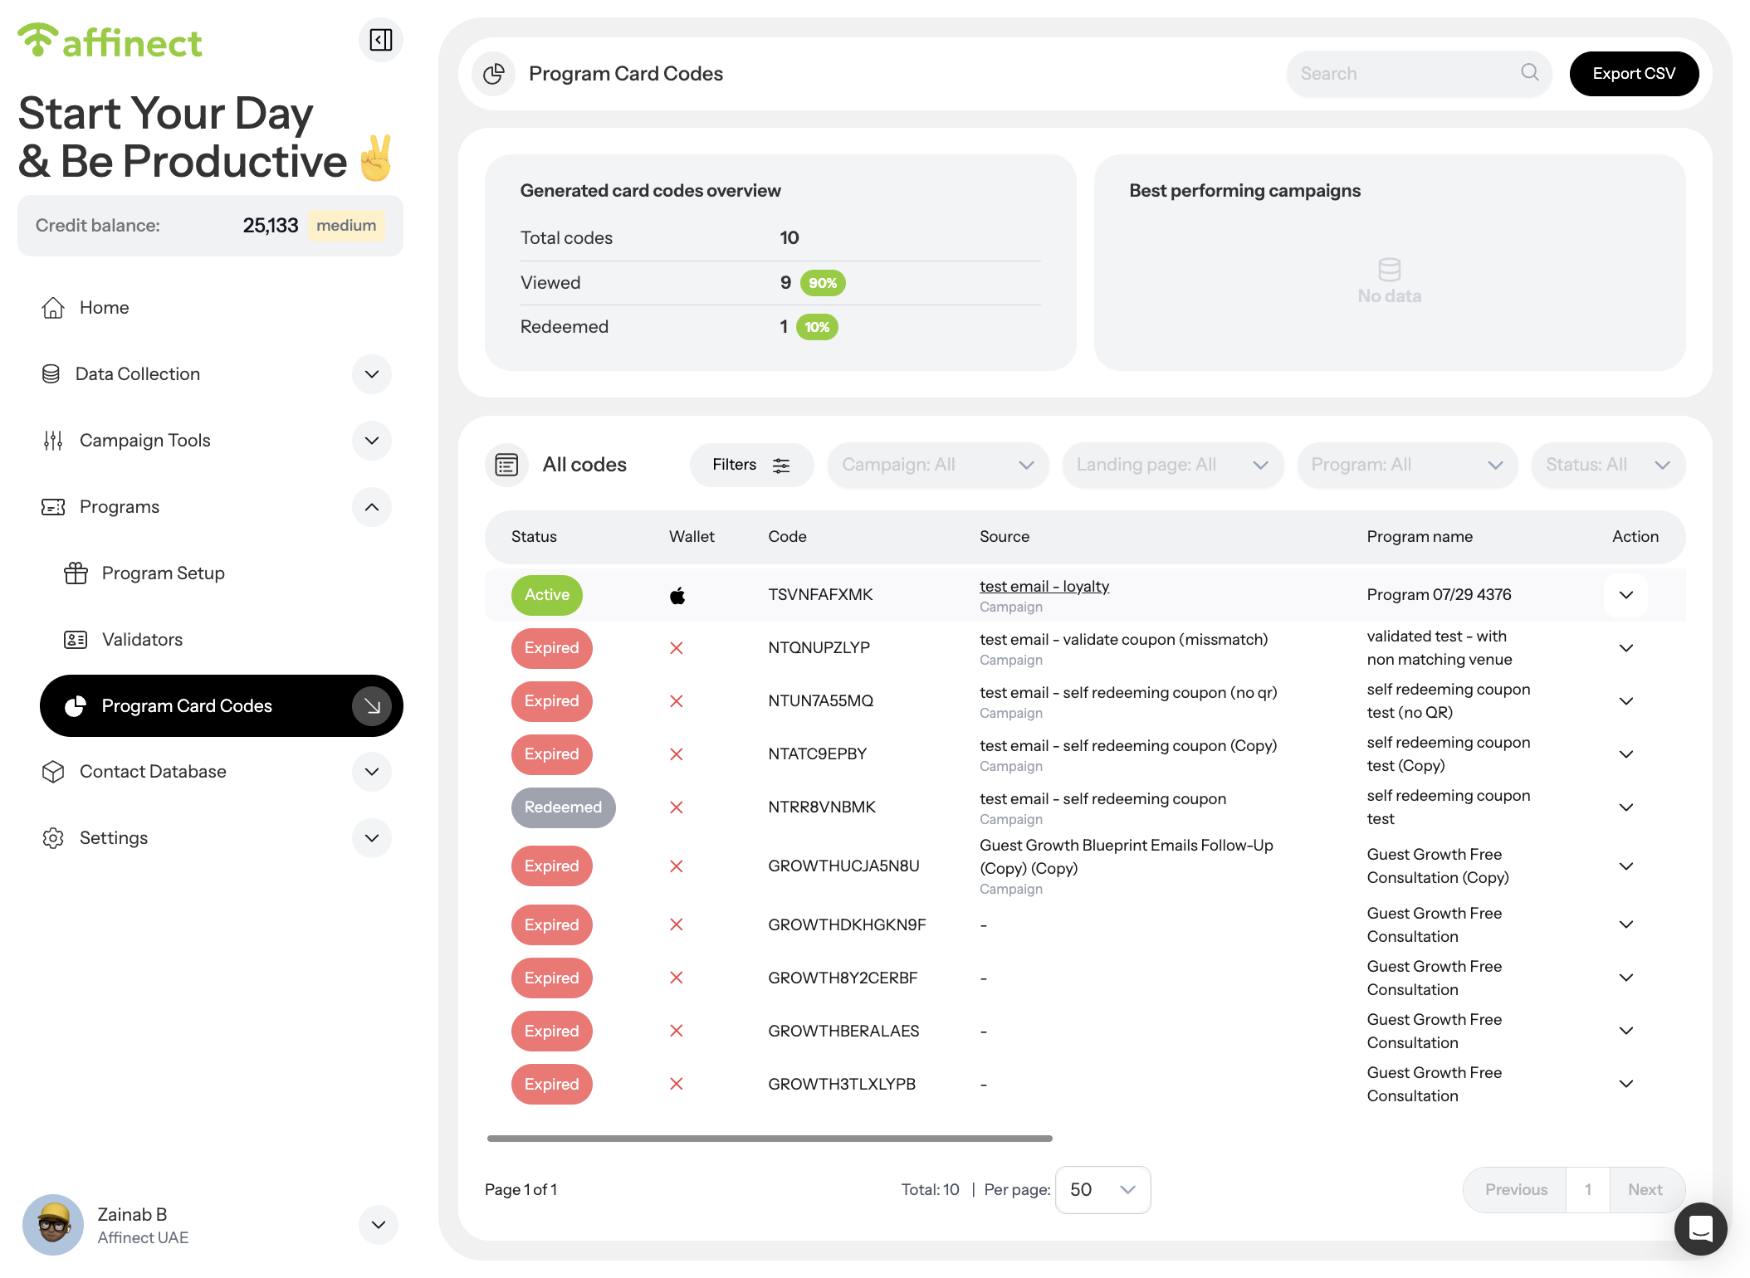1750x1278 pixels.
Task: Open the user account chevron near Zainab B
Action: pyautogui.click(x=379, y=1225)
